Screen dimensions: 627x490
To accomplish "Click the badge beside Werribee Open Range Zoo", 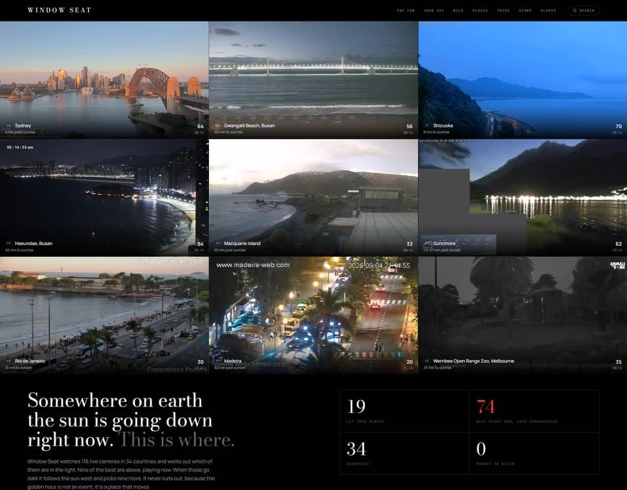I will click(426, 361).
